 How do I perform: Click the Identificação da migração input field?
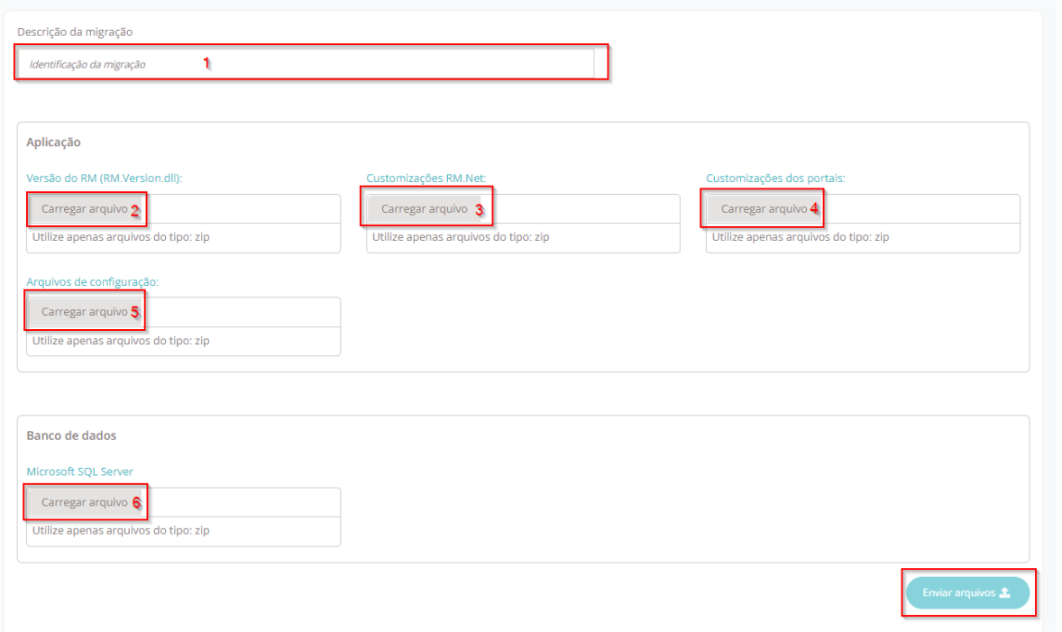[307, 64]
